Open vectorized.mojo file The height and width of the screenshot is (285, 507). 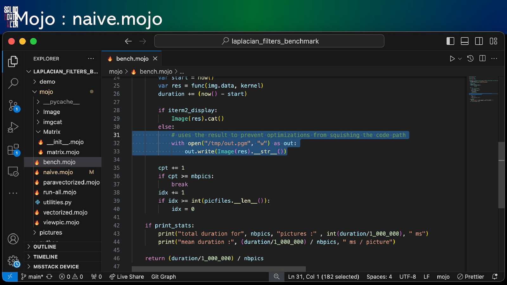(x=63, y=212)
